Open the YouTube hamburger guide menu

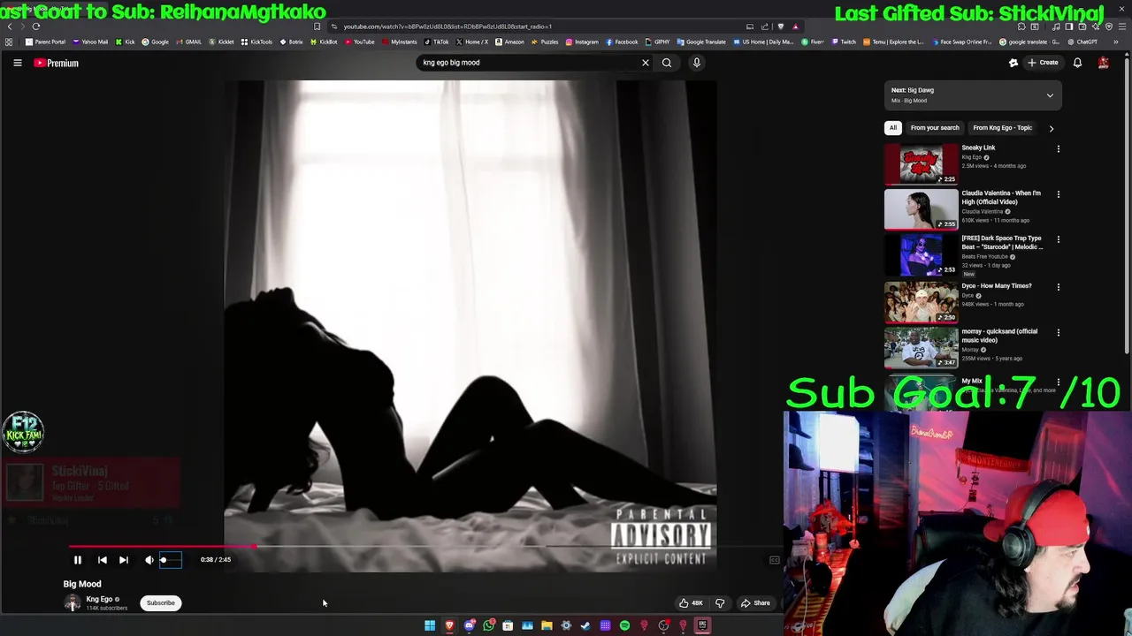pyautogui.click(x=17, y=63)
